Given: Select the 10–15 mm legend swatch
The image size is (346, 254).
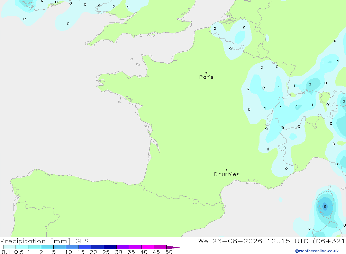Looking at the screenshot, I should 72,247.
